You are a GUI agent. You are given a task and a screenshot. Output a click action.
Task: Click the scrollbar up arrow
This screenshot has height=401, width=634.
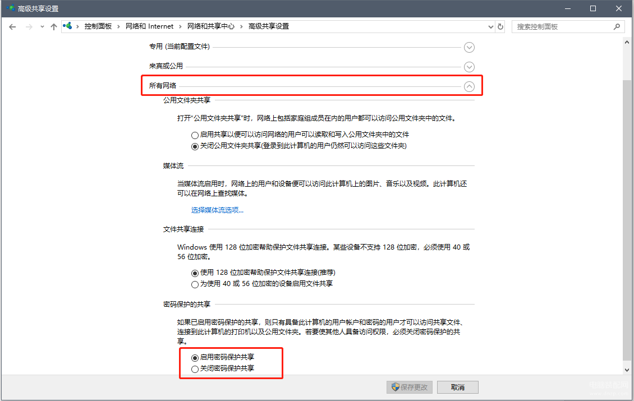coord(627,42)
